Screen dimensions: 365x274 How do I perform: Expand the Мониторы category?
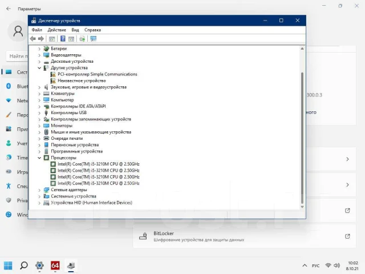point(39,126)
